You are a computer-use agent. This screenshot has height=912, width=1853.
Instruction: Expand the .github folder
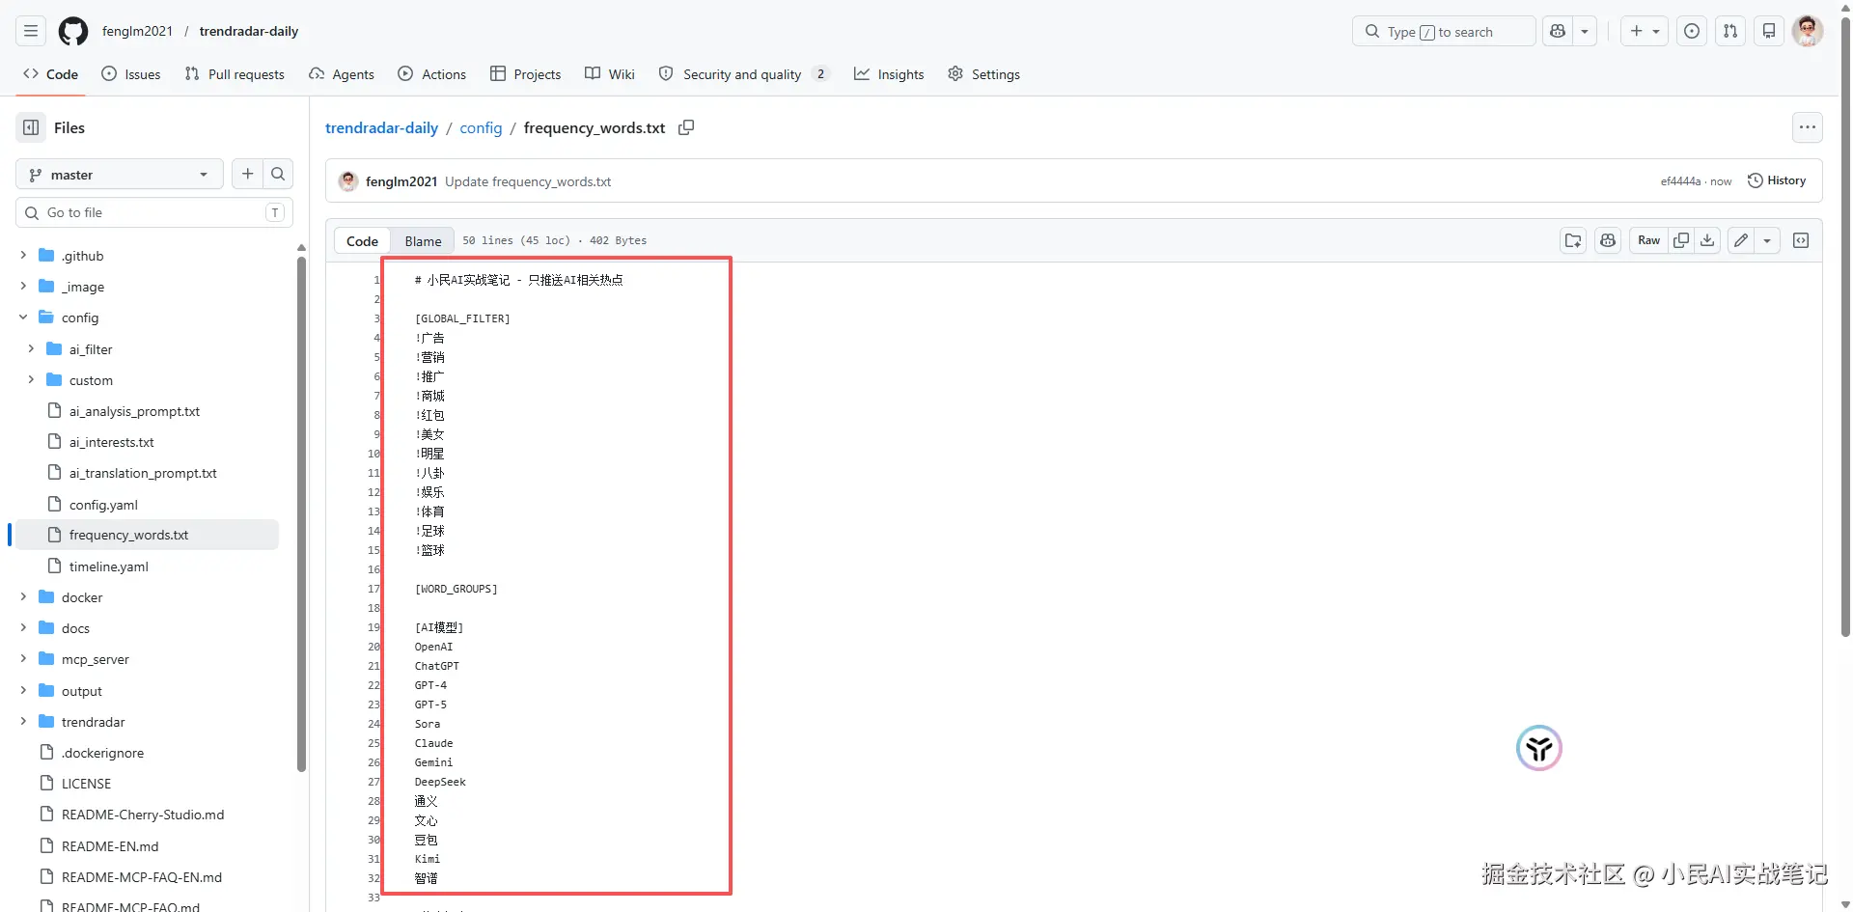[23, 255]
